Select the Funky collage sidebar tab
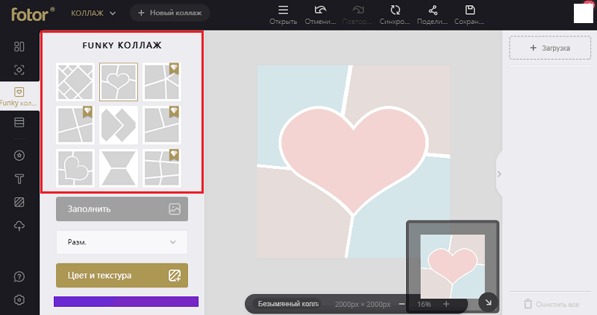597x315 pixels. tap(19, 95)
